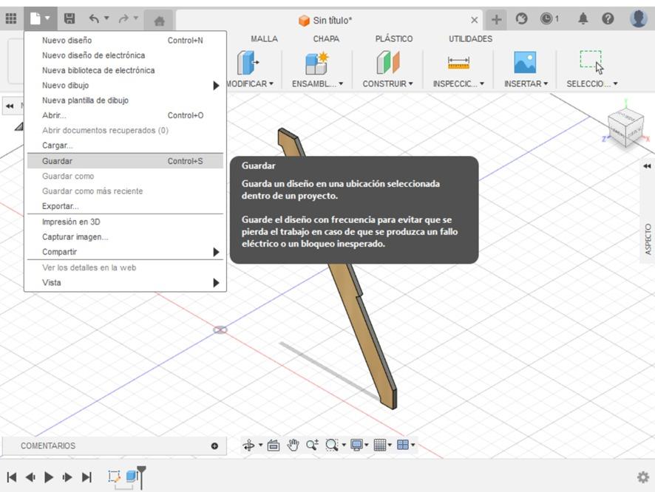Click the Zoom window fit icon
The image size is (655, 492).
click(332, 445)
